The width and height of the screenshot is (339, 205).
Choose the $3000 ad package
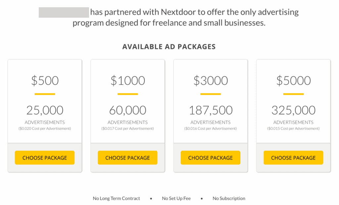pyautogui.click(x=210, y=157)
